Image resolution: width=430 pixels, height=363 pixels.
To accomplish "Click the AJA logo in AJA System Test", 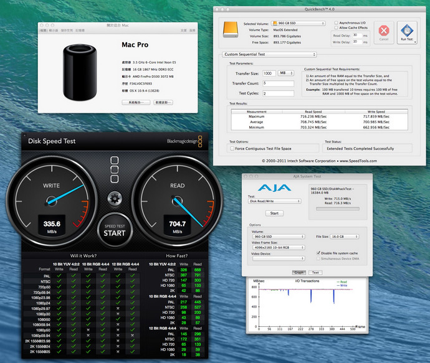I will coord(274,188).
